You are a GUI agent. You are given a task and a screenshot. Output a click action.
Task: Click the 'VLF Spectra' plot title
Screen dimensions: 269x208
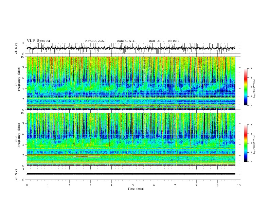point(38,41)
